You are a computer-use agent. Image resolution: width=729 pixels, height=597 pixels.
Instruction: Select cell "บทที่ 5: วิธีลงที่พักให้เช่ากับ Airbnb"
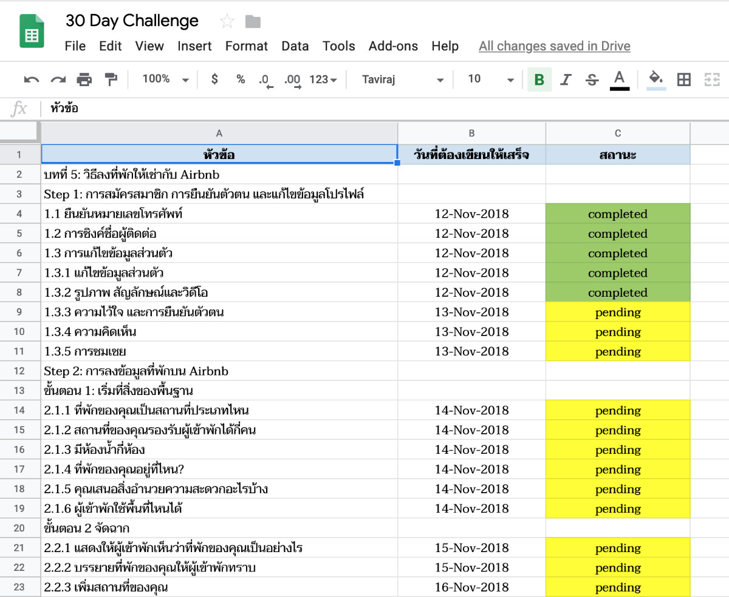click(x=219, y=174)
